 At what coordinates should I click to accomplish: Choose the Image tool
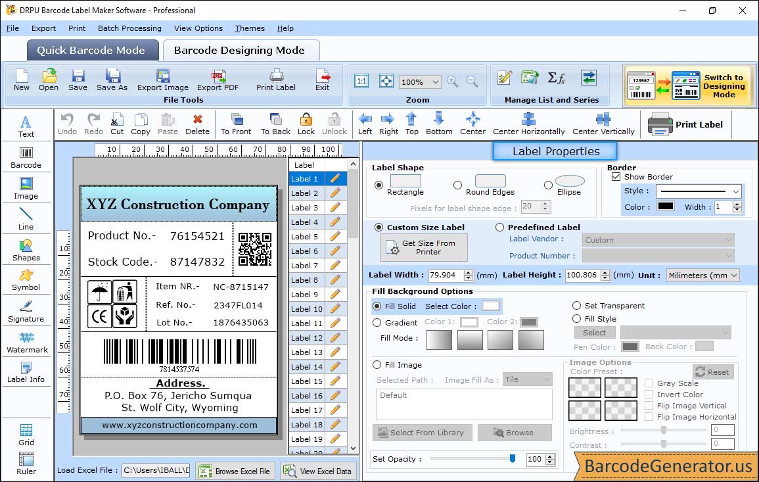click(x=26, y=189)
